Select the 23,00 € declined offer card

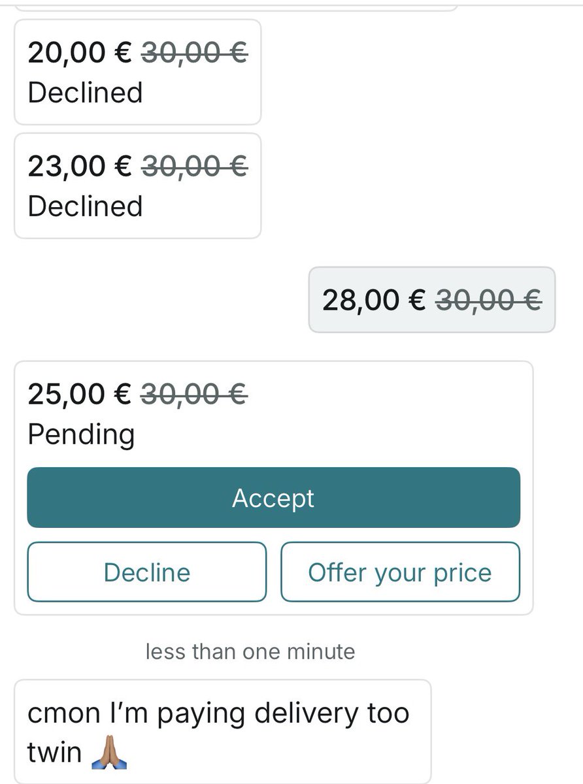point(137,186)
